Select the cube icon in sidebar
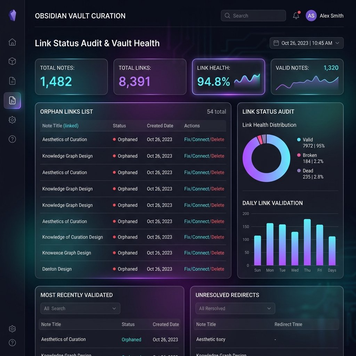 click(12, 61)
